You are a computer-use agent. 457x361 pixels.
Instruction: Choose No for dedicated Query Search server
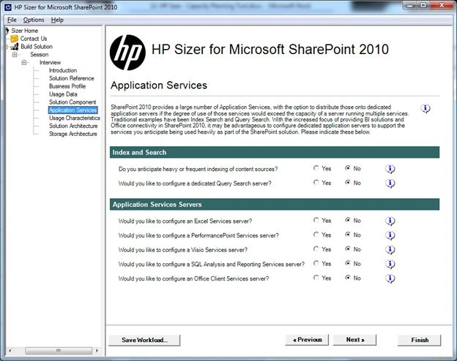tap(348, 183)
